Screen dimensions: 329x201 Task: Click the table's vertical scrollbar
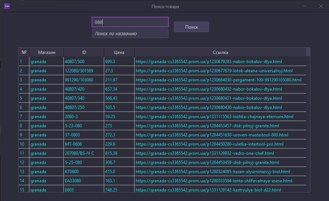coord(308,120)
